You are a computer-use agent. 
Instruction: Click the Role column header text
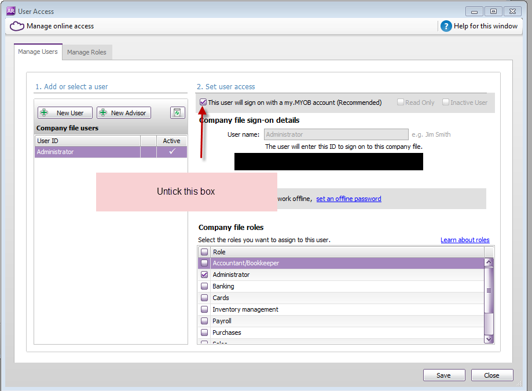pos(219,252)
